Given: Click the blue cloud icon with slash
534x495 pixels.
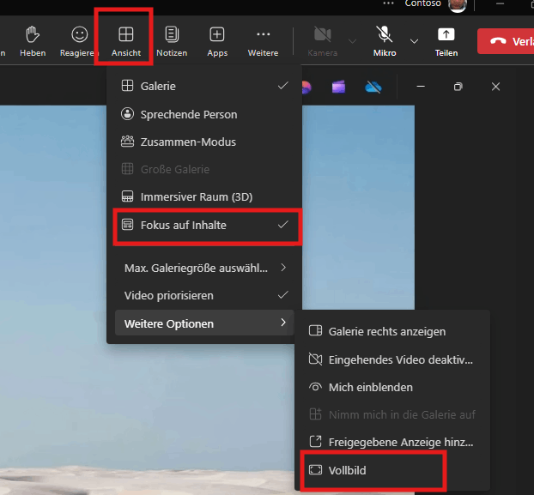Looking at the screenshot, I should point(373,87).
